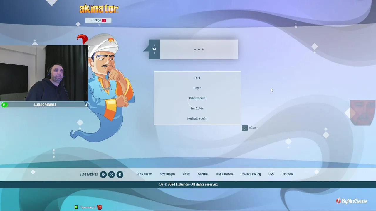
Task: Choose the Bilmiyorum answer
Action: [197, 98]
